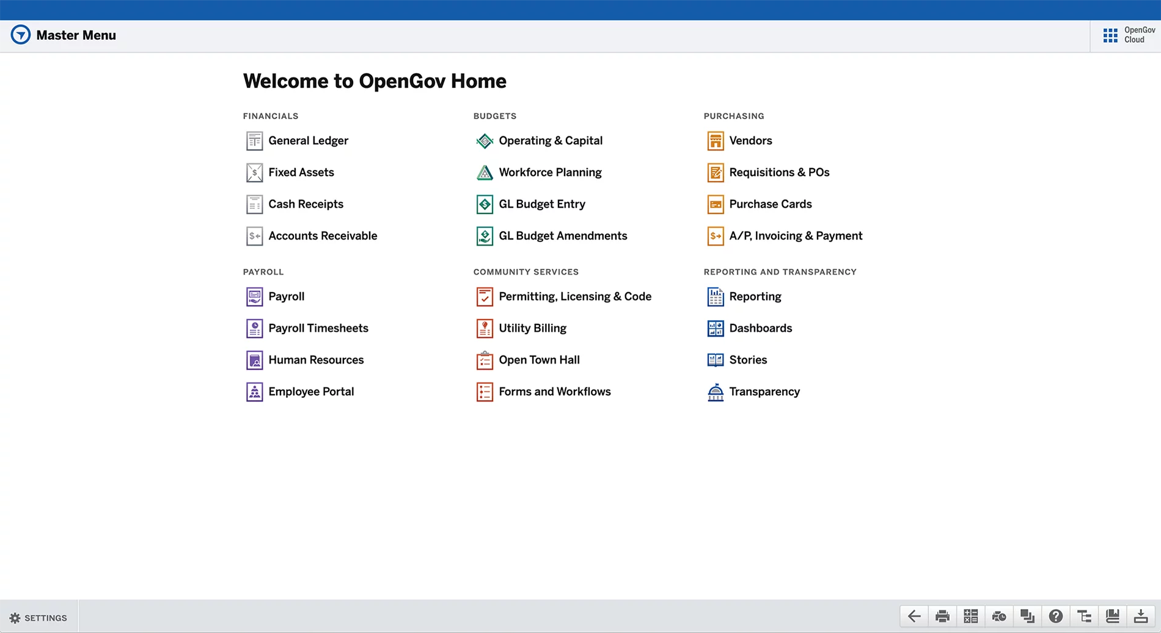Screen dimensions: 1161x633
Task: Click the download icon at bottom right
Action: point(1141,616)
